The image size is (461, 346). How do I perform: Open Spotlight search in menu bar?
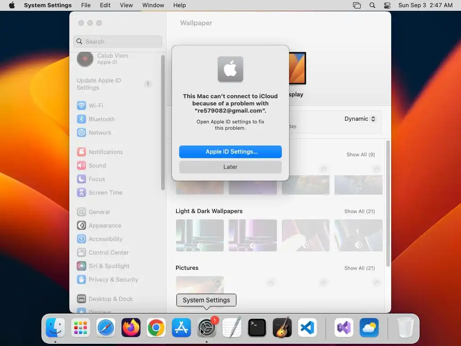point(372,5)
